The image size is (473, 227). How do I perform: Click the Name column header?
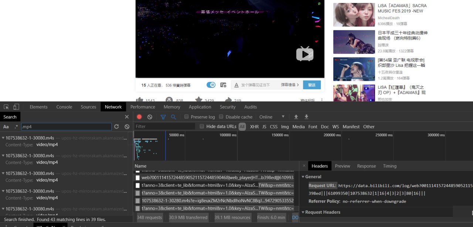140,166
